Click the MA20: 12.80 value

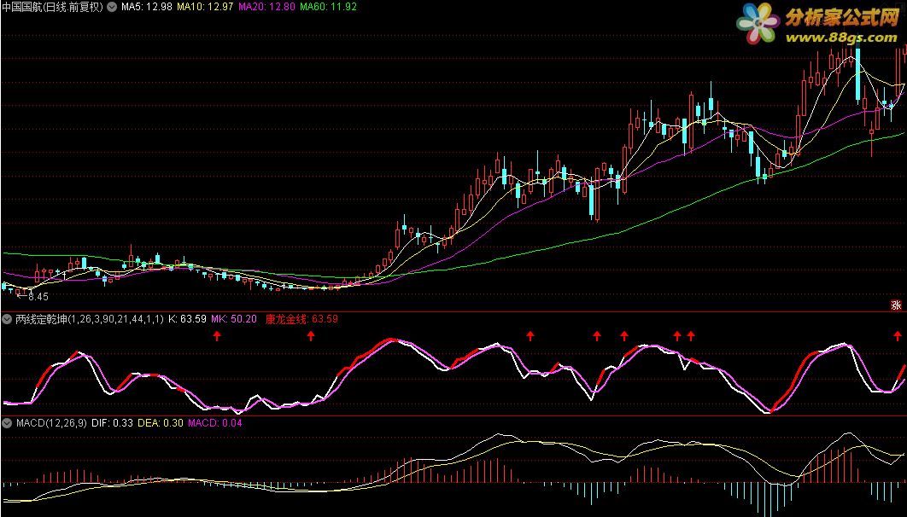click(x=266, y=7)
